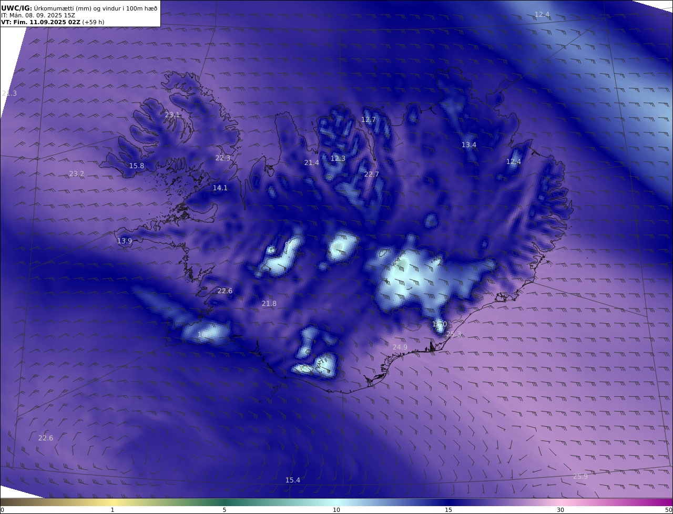Click the 13.4 value label in northeast Iceland
The width and height of the screenshot is (673, 514).
(x=469, y=145)
